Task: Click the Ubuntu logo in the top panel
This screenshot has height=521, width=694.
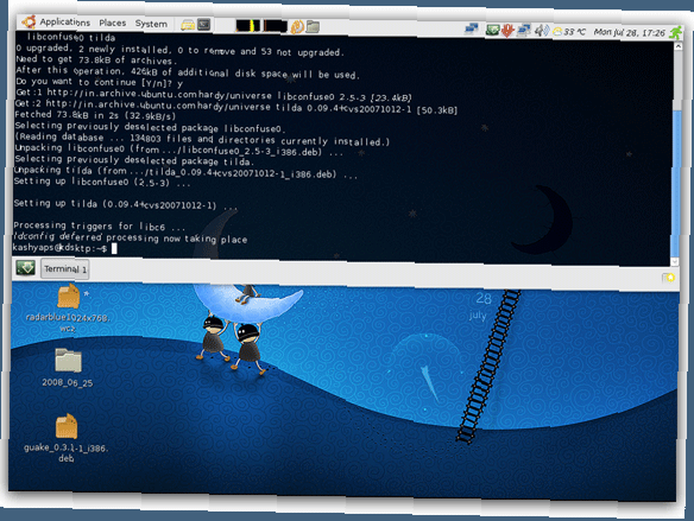Action: (29, 22)
